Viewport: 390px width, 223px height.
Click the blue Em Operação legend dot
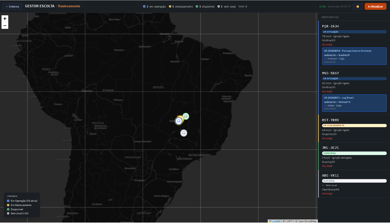point(8,201)
